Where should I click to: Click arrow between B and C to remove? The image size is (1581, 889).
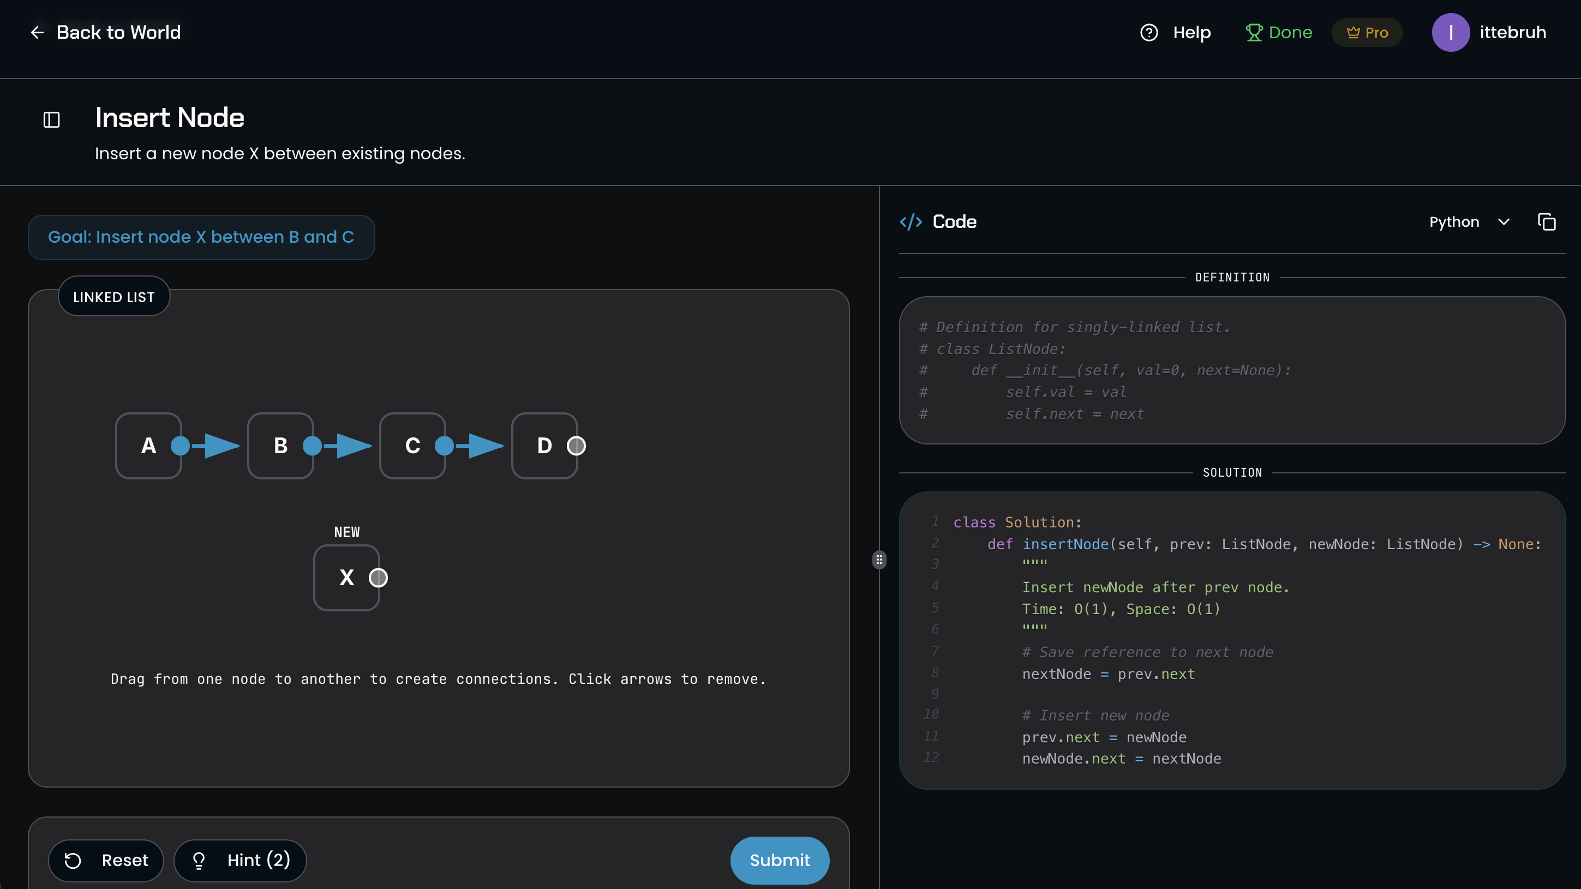(350, 446)
